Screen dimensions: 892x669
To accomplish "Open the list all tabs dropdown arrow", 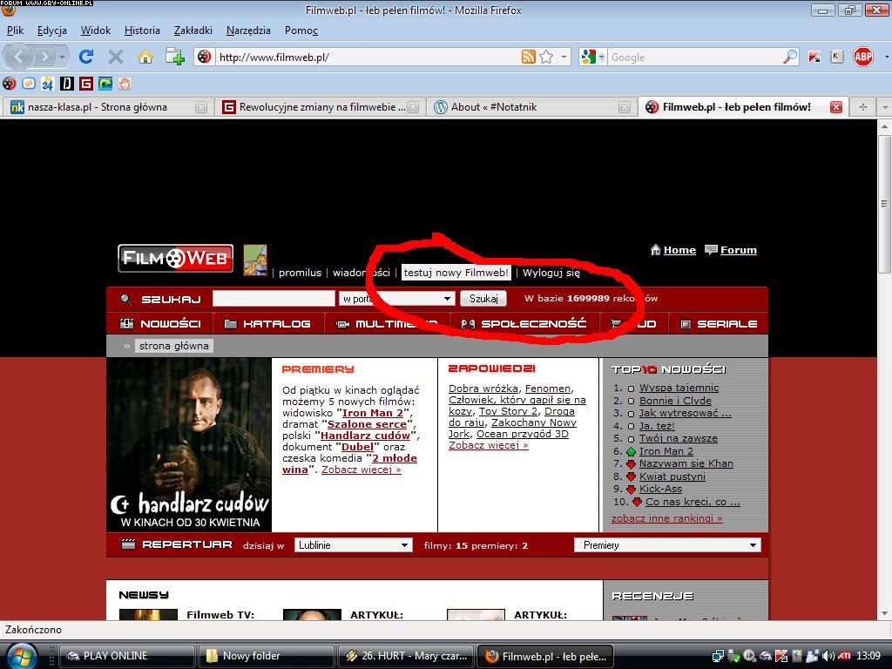I will pyautogui.click(x=885, y=107).
